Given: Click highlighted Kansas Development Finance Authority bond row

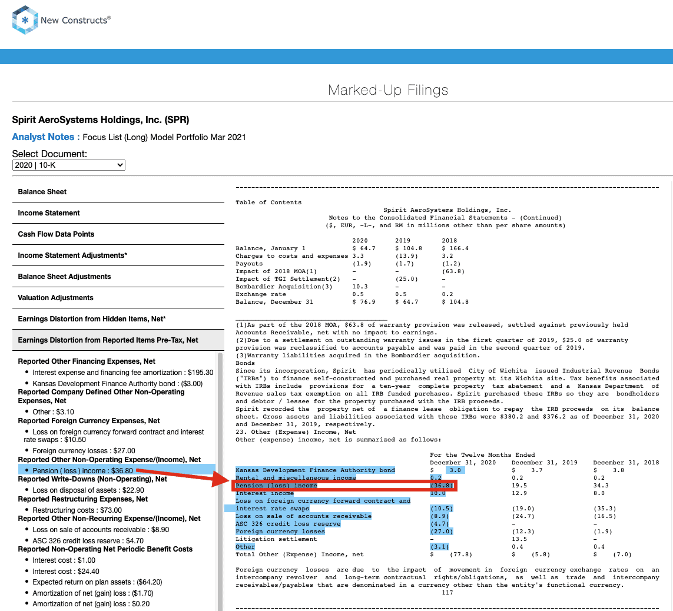Looking at the screenshot, I should coord(315,470).
